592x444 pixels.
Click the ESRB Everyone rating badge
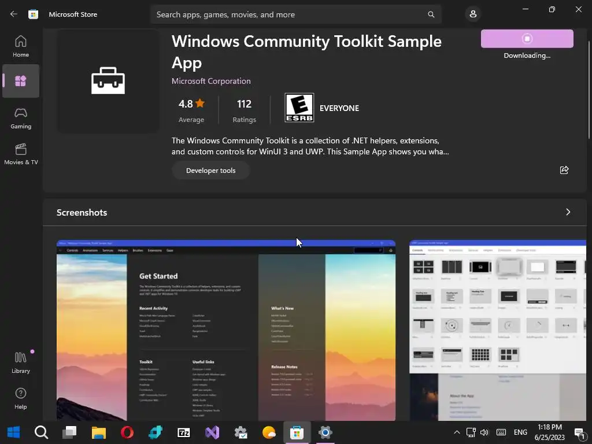coord(299,108)
